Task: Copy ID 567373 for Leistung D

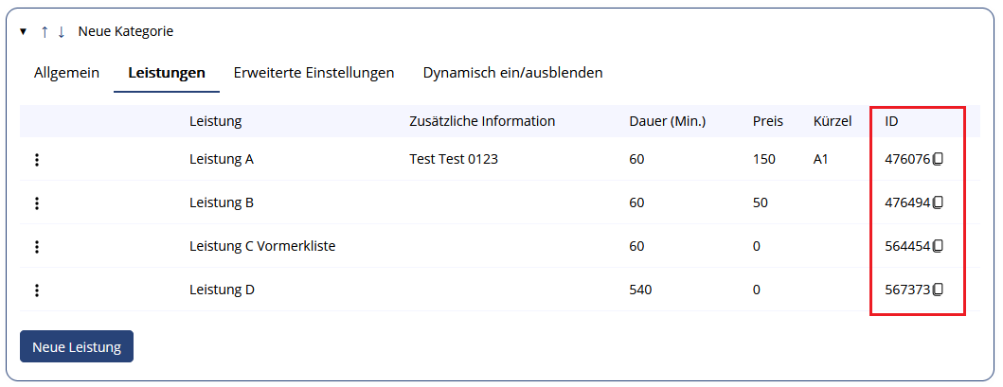Action: tap(938, 290)
